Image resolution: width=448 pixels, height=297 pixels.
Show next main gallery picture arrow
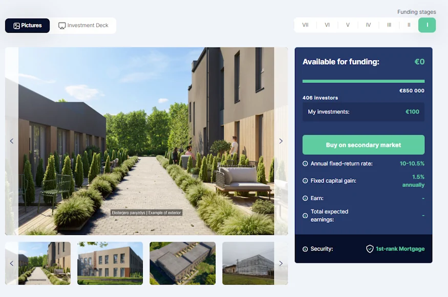(281, 141)
